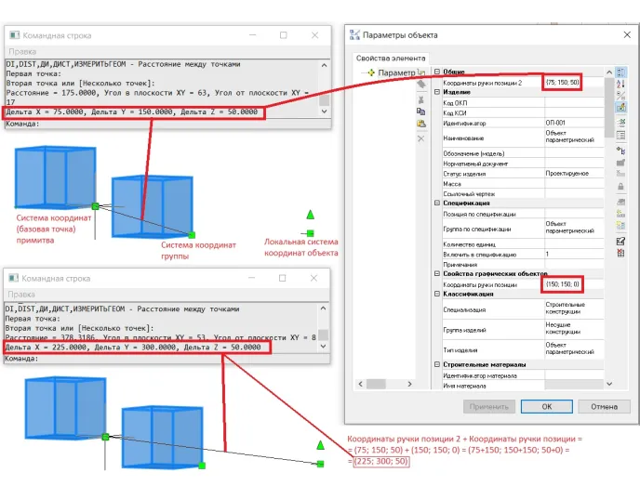Click the alphabetical sort icon in property toolbar
Screen dimensions: 640x499
pos(620,84)
